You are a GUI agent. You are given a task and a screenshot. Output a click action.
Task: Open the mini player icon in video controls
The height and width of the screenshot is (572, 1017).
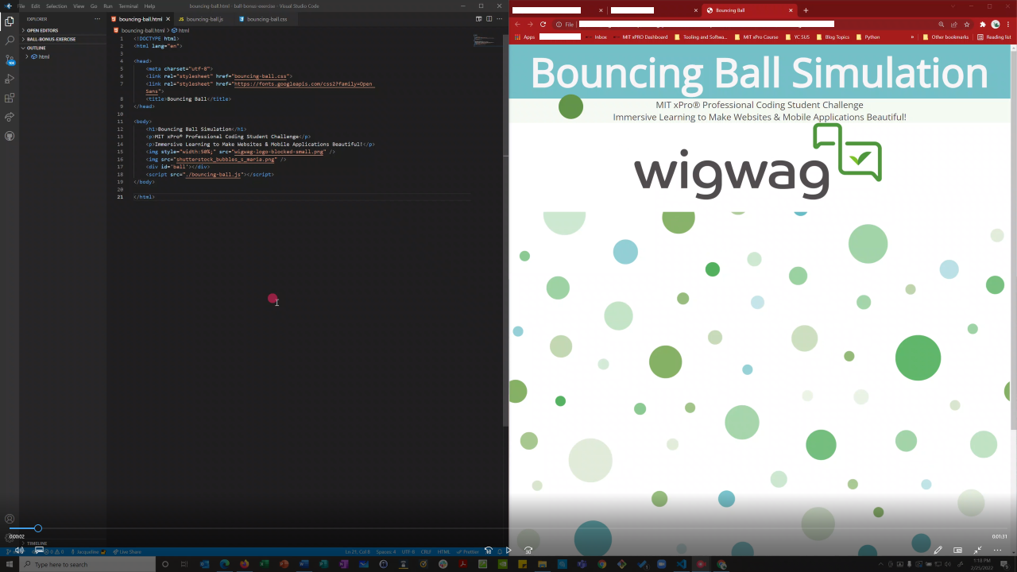[957, 551]
